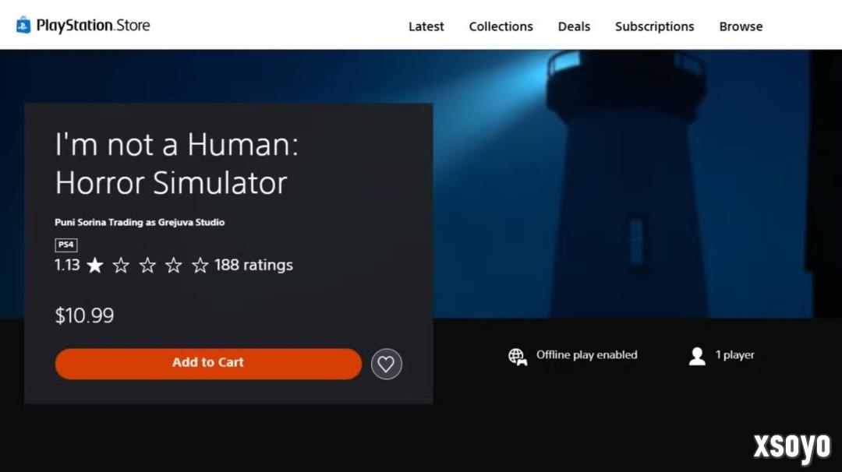Image resolution: width=842 pixels, height=472 pixels.
Task: Open the Latest menu item
Action: click(x=426, y=26)
